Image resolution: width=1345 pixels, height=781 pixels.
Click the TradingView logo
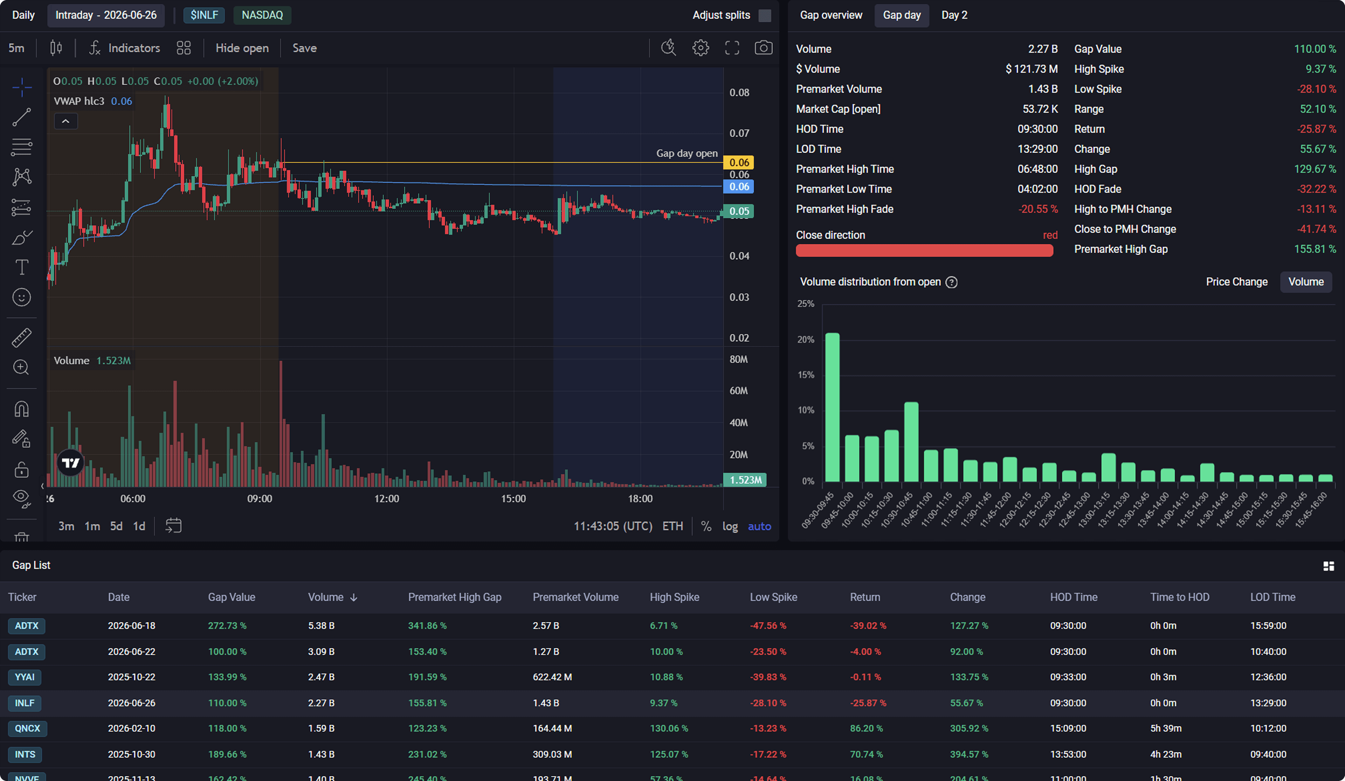click(70, 462)
